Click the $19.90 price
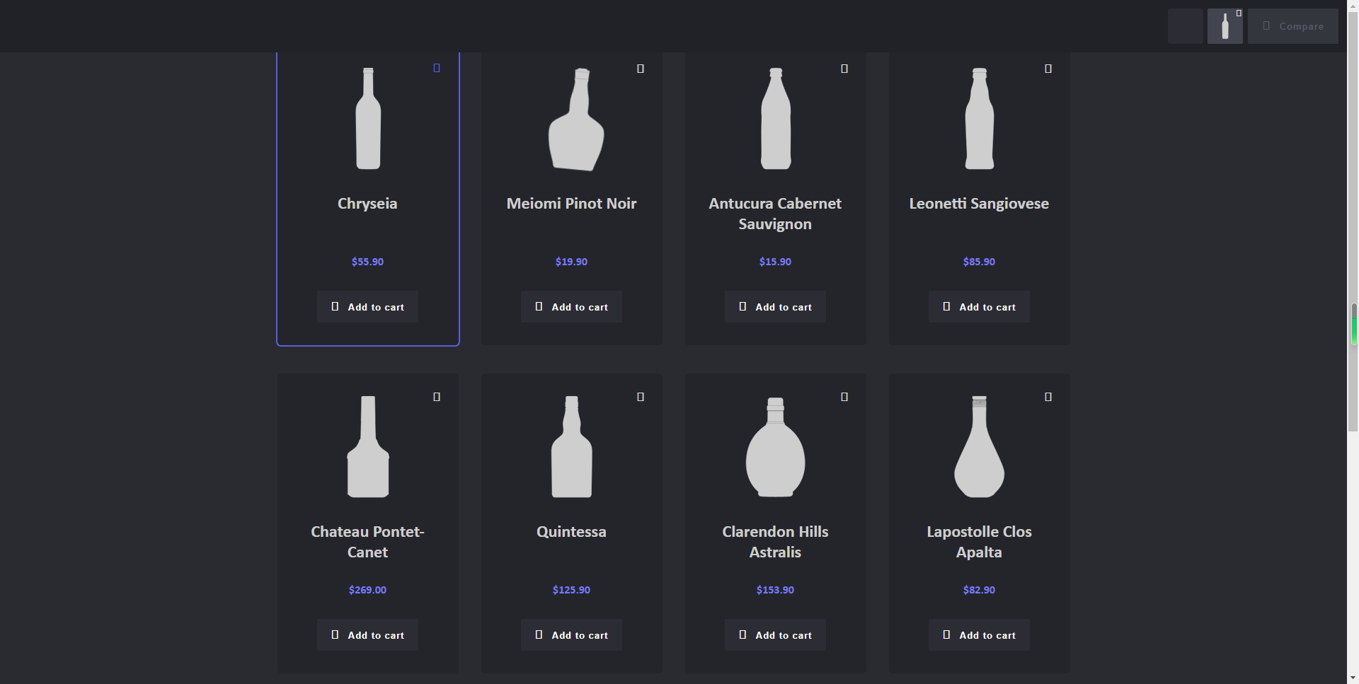Viewport: 1359px width, 684px height. coord(571,262)
